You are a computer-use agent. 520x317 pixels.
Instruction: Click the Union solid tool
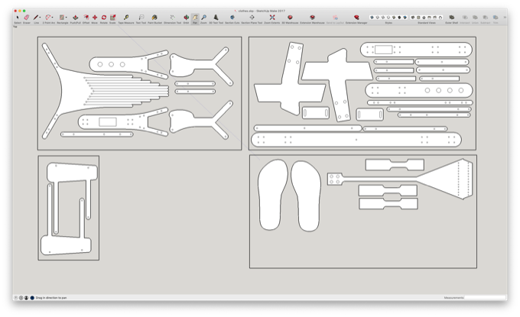(475, 18)
